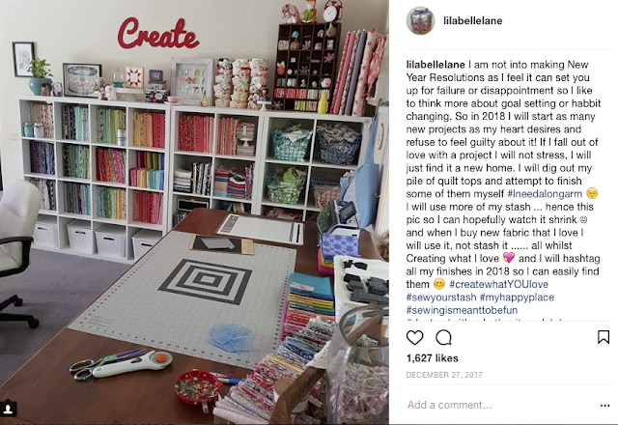View the 1,627 likes list
Viewport: 618px width, 425px height.
point(432,358)
